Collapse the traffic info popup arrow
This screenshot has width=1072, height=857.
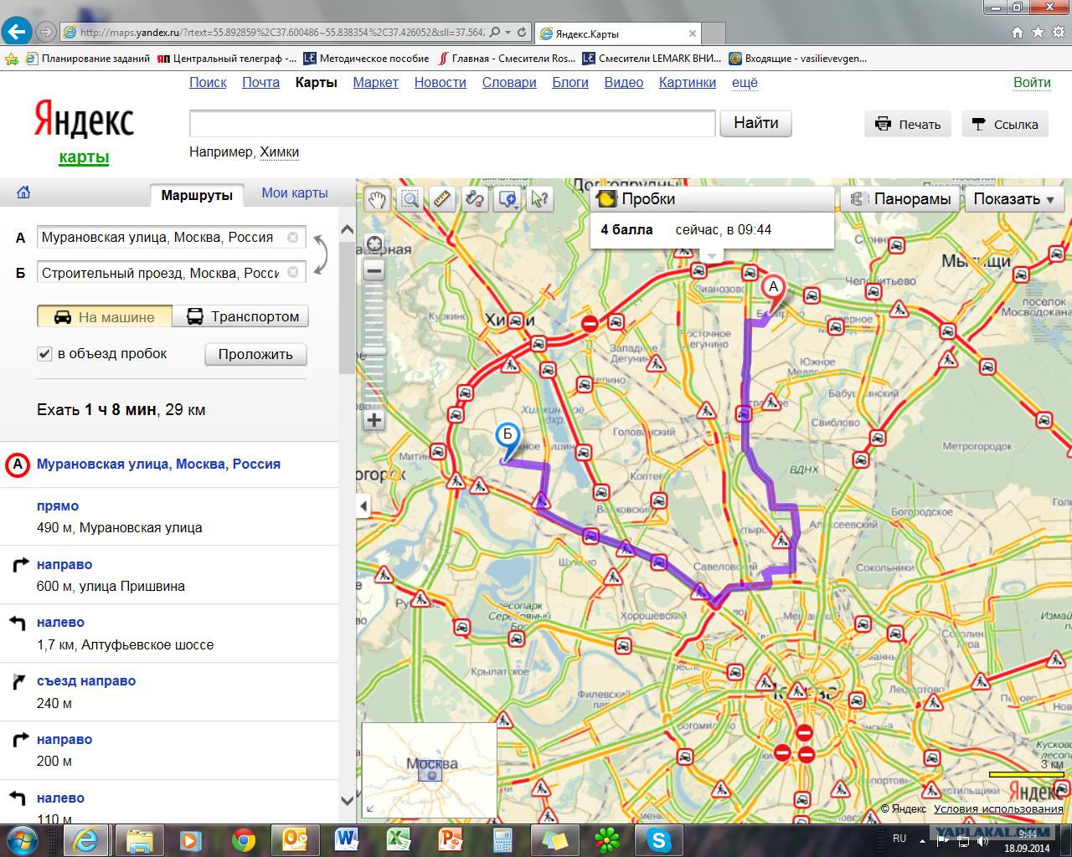click(x=712, y=255)
